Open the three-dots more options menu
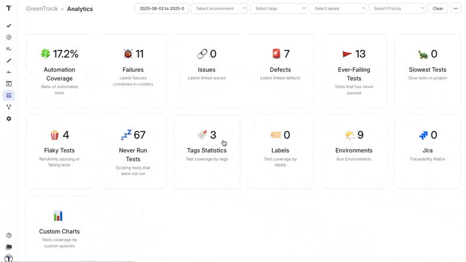The image size is (466, 262). click(x=456, y=9)
